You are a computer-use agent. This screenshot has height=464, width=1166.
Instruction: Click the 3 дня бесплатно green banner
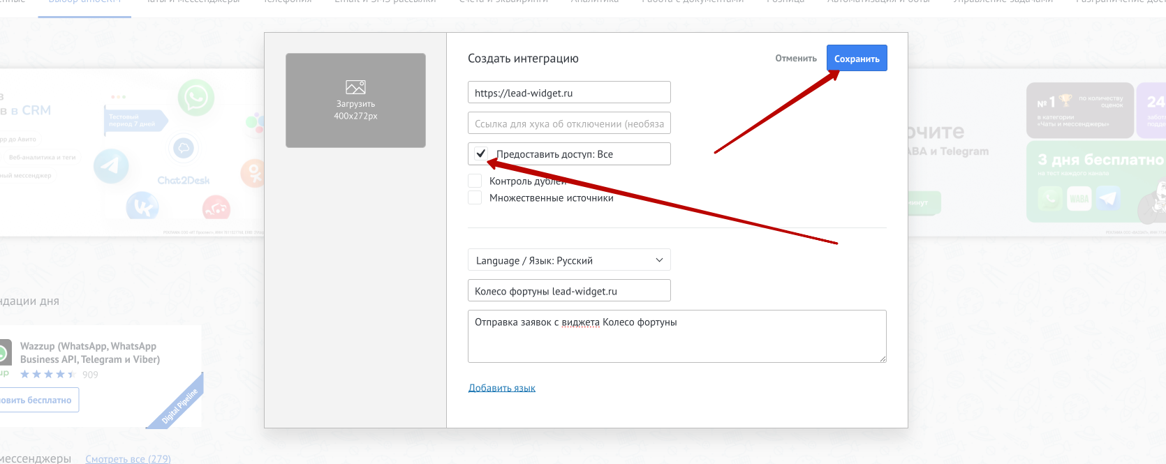pos(1096,181)
